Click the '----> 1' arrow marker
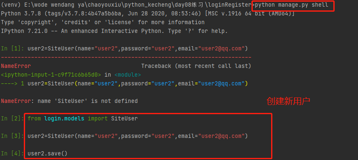 pyautogui.click(x=13, y=83)
